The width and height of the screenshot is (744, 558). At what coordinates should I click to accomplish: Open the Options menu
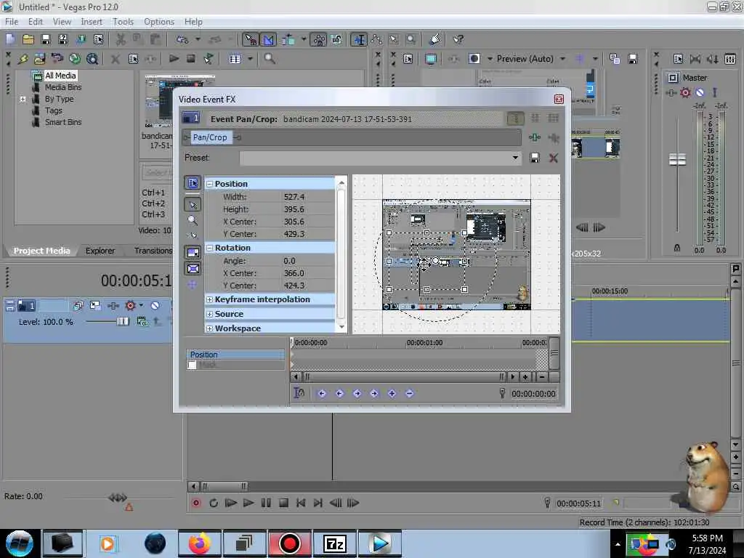click(159, 22)
